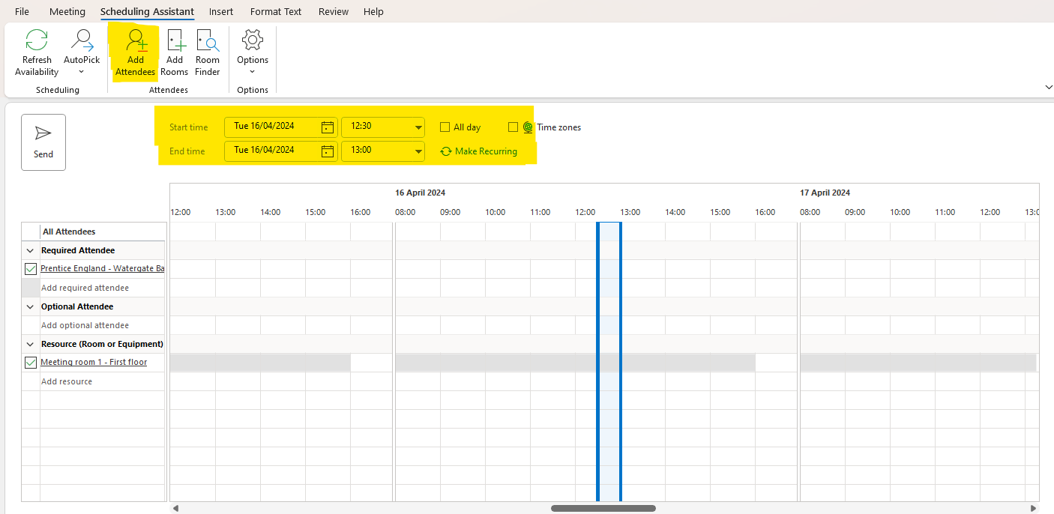Open the Options gear menu
The width and height of the screenshot is (1054, 514).
tap(253, 41)
